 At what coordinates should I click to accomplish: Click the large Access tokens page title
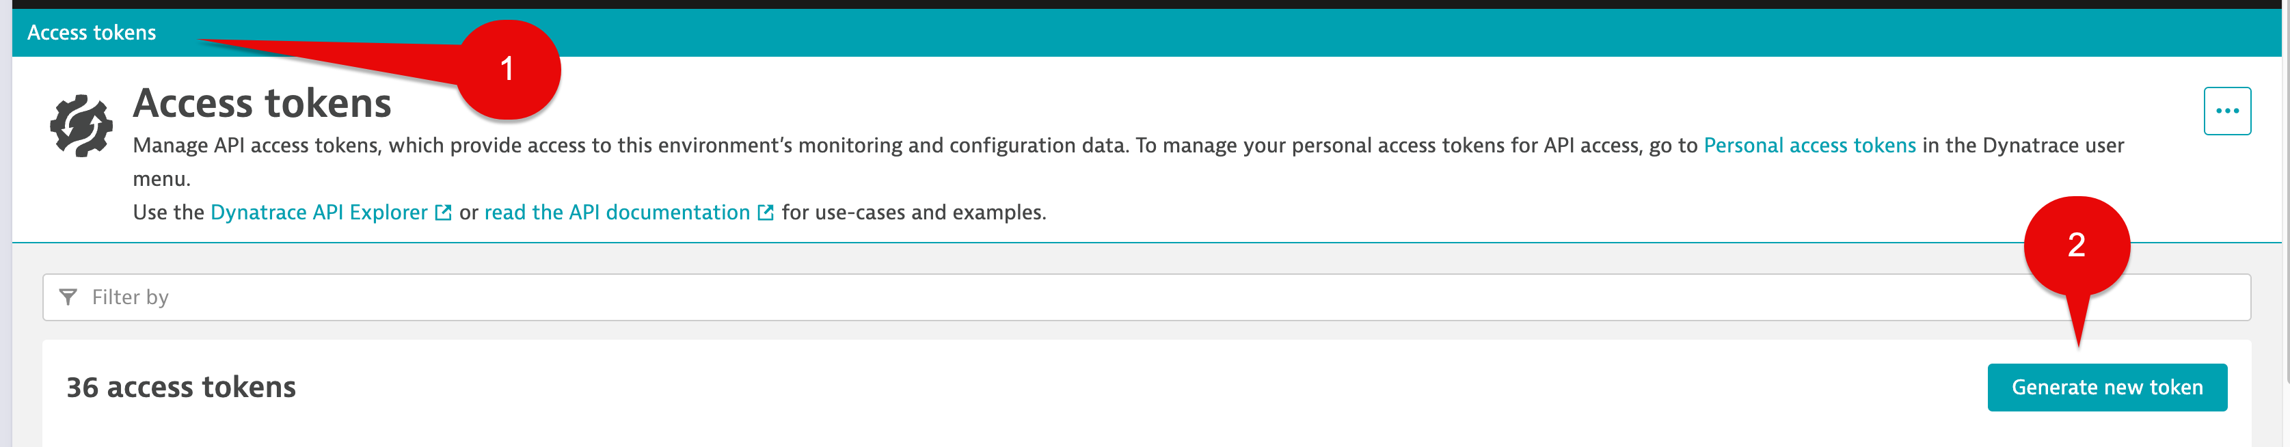click(x=262, y=103)
